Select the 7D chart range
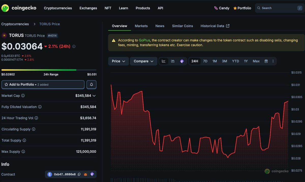This screenshot has height=182, width=305. tap(205, 61)
